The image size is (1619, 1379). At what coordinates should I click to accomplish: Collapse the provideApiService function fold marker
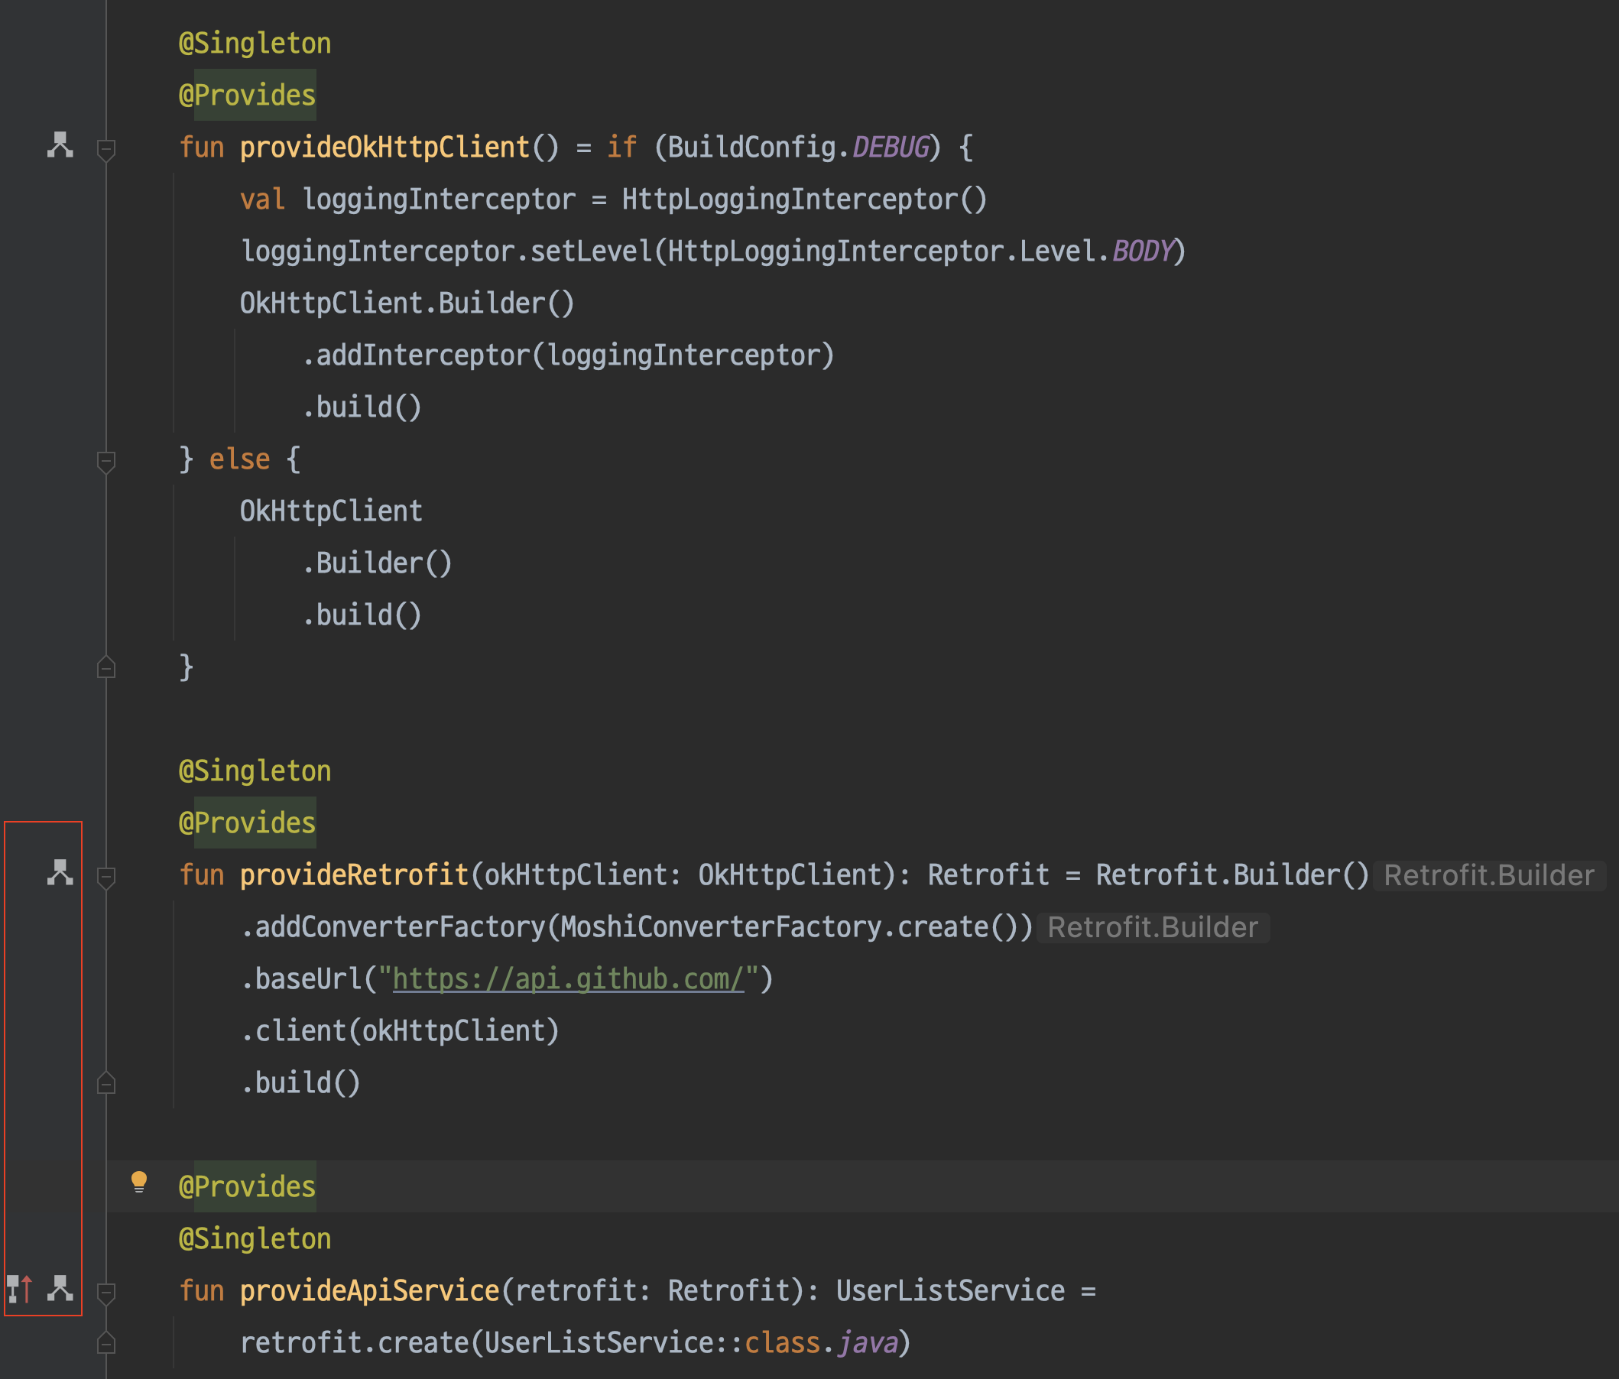pyautogui.click(x=106, y=1293)
